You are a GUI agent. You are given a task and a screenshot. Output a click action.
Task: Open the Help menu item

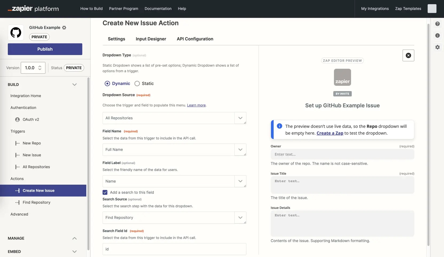[x=182, y=9]
